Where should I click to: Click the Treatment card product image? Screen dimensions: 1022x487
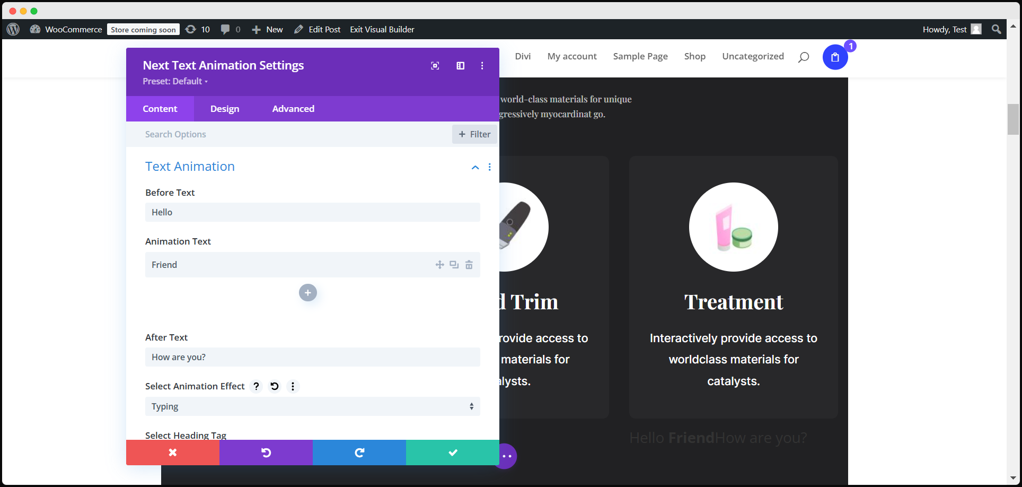pyautogui.click(x=734, y=227)
